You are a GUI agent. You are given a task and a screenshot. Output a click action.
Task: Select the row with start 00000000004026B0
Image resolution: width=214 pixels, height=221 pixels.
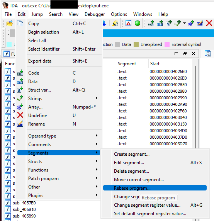coord(148,71)
